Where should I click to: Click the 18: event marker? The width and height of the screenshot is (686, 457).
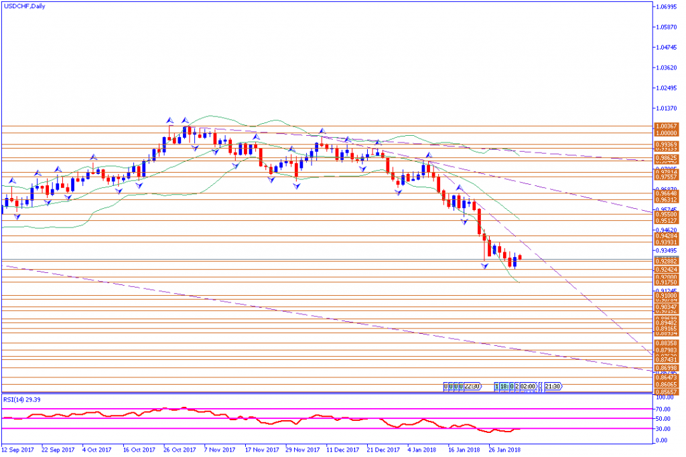(504, 387)
